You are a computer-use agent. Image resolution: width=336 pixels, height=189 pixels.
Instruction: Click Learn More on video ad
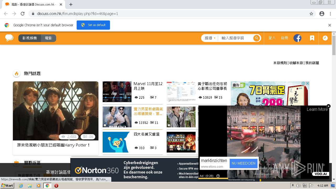click(x=317, y=109)
